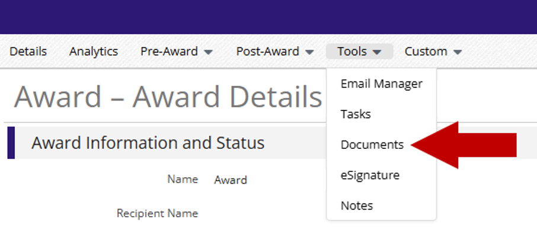Expand the Post-Award dropdown menu
The image size is (537, 231).
click(x=275, y=51)
